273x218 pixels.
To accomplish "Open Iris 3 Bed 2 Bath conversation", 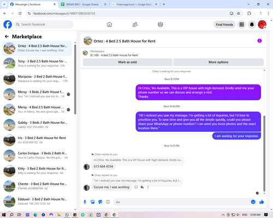I will click(x=37, y=140).
